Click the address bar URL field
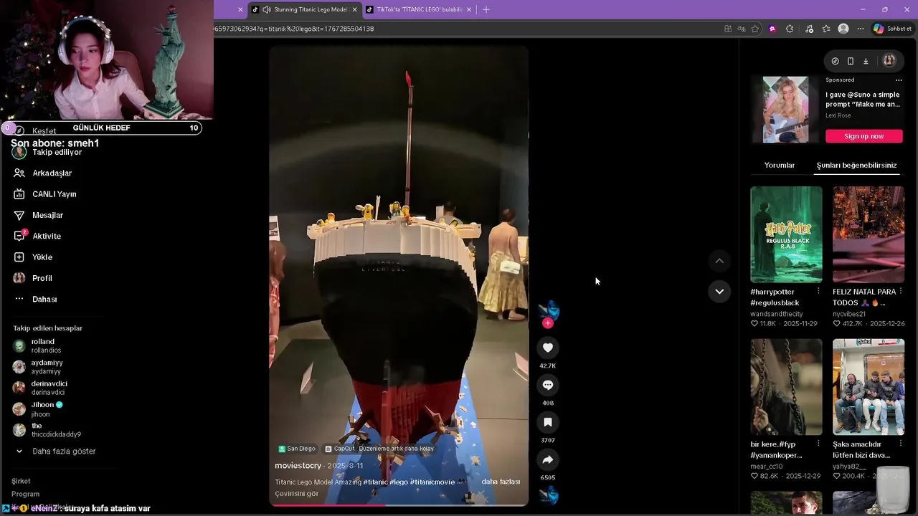The image size is (918, 516). 466,29
